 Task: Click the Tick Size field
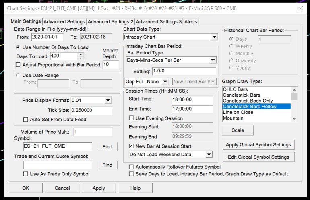[91, 110]
